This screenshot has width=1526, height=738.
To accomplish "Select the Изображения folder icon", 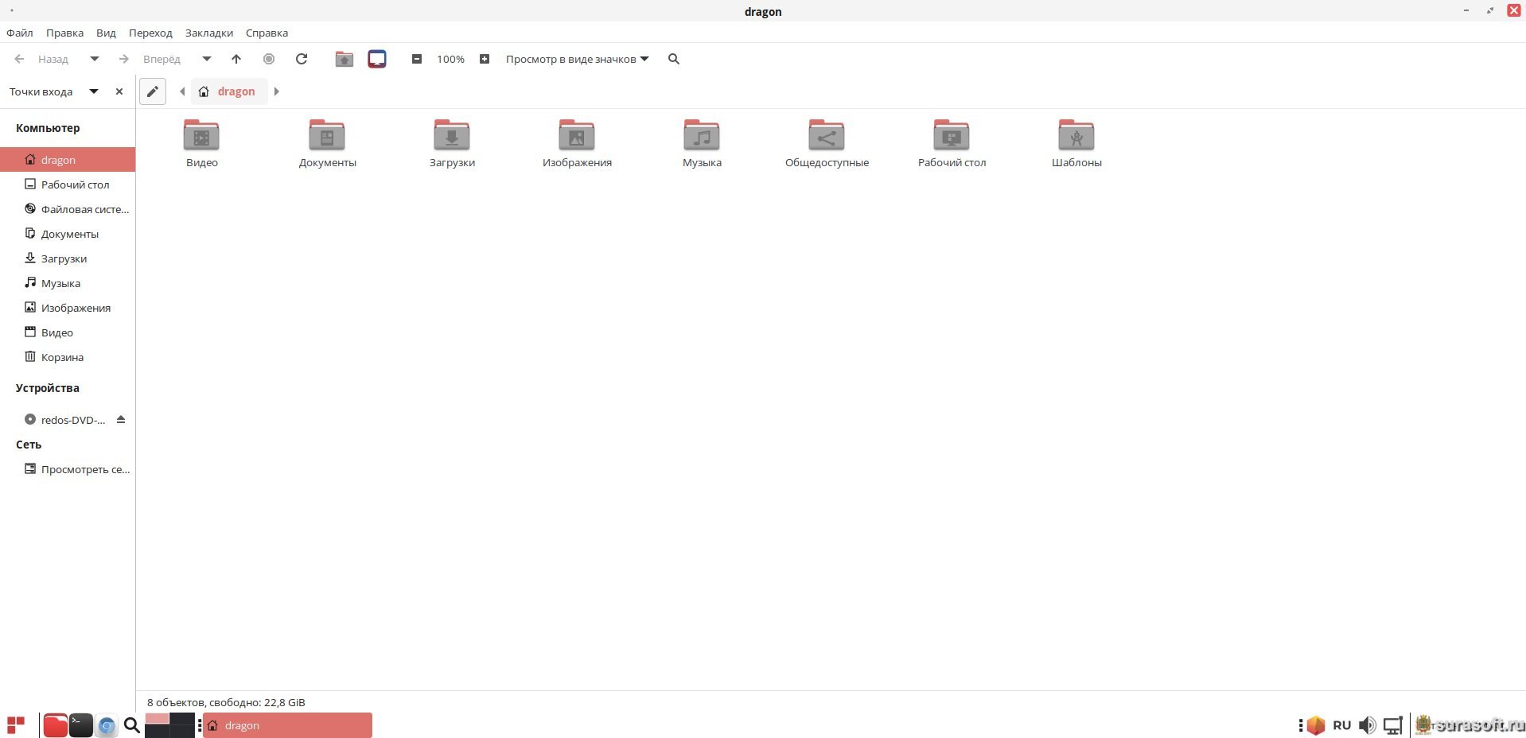I will click(x=577, y=134).
